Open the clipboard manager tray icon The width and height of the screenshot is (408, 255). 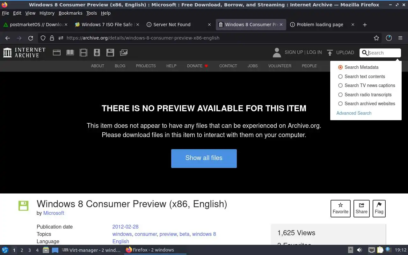(380, 250)
